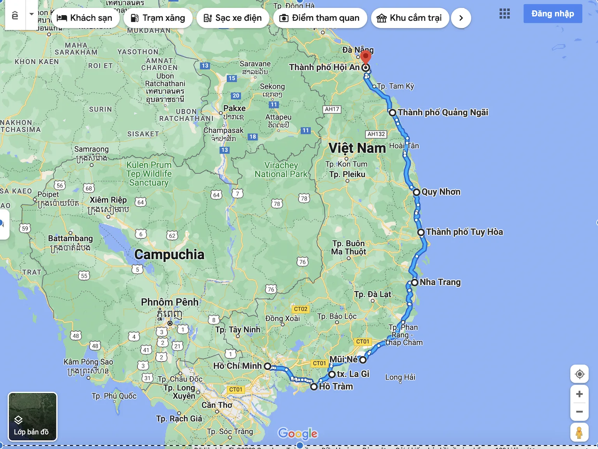Select the Trạm xăng category chip
The image size is (598, 449).
click(x=158, y=18)
